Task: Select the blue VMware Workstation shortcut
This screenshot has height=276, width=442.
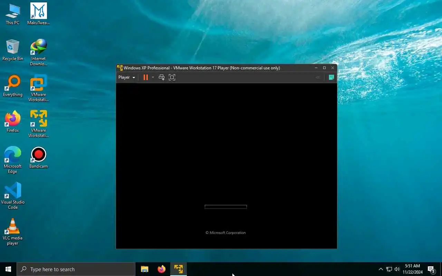Action: click(38, 88)
